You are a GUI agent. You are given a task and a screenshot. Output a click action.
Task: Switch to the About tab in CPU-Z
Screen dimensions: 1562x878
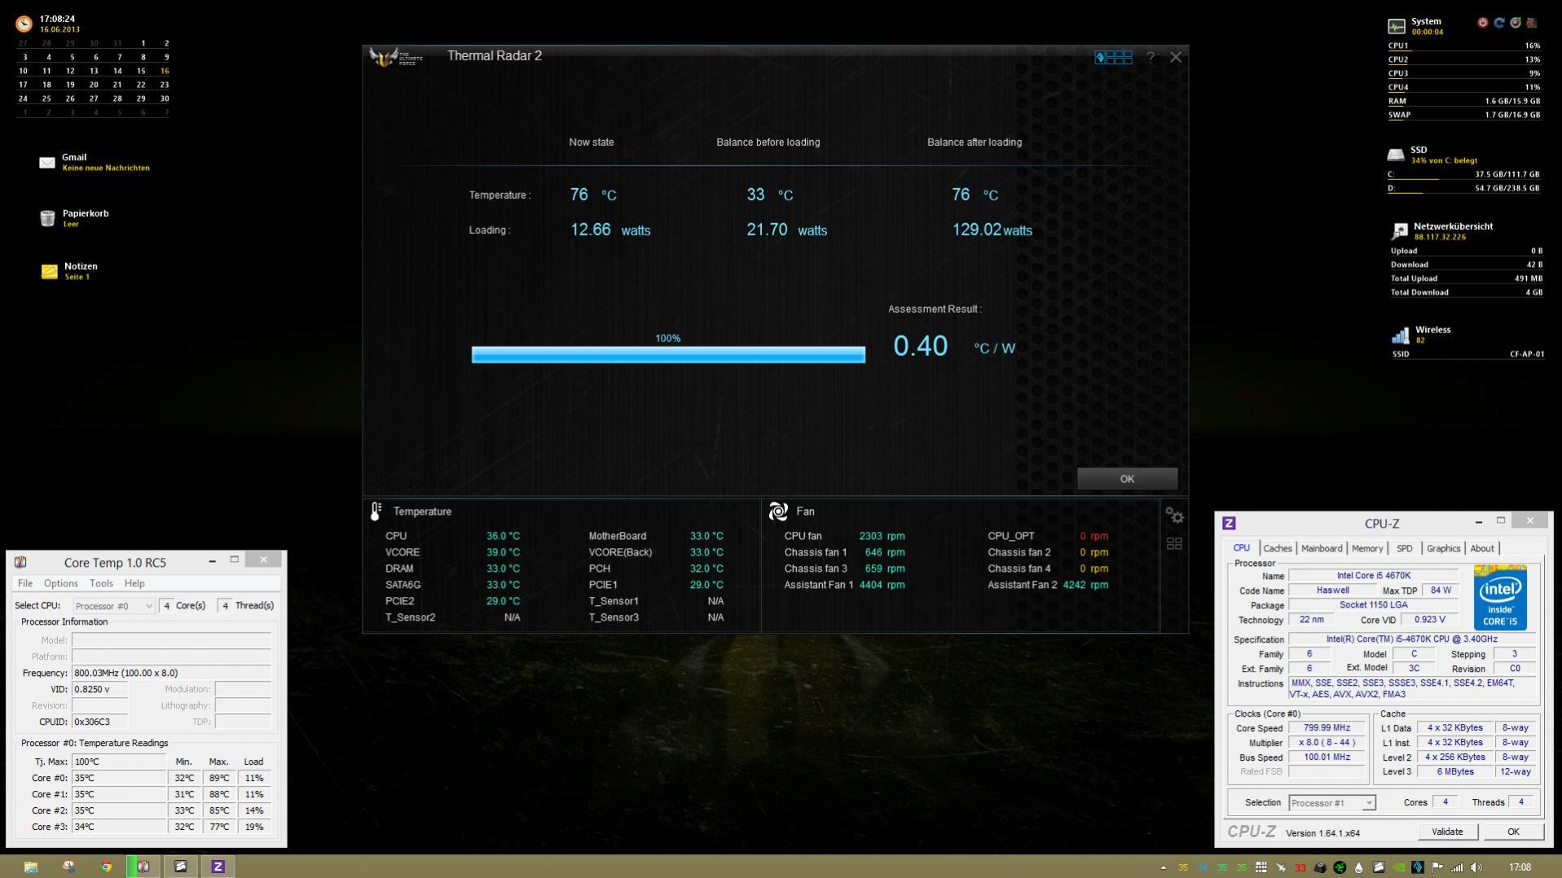1481,548
